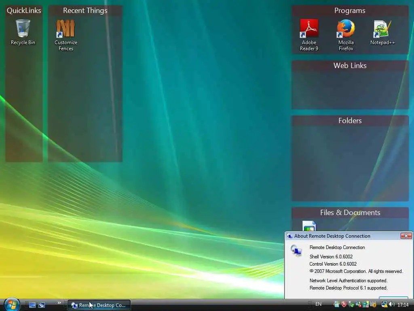Screen dimensions: 414x311
Task: Click the Folders fence title
Action: pos(350,120)
